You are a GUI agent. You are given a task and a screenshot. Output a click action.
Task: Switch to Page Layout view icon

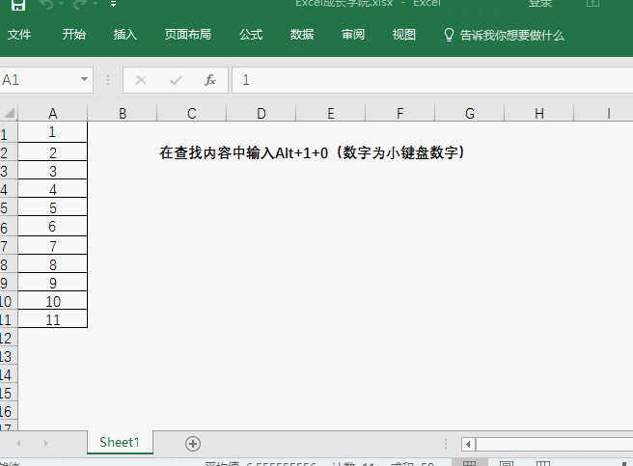[x=507, y=463]
